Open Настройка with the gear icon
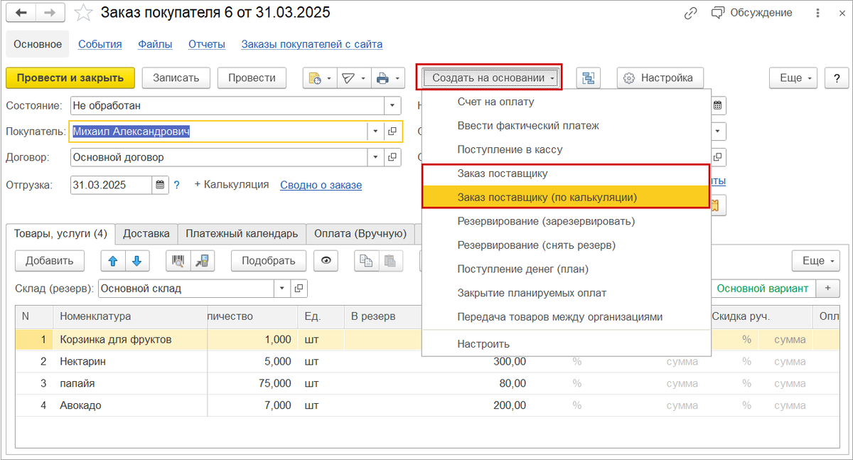This screenshot has width=853, height=460. tap(660, 78)
